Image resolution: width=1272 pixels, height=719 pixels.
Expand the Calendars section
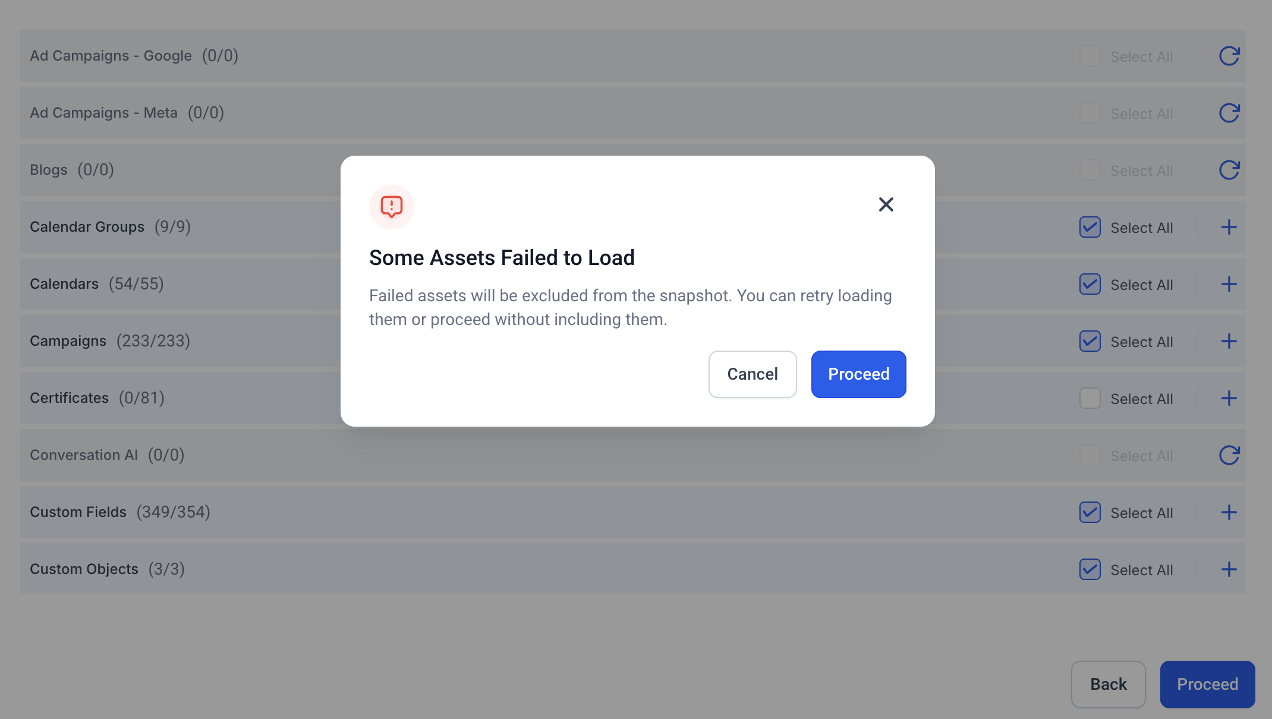(x=1229, y=284)
